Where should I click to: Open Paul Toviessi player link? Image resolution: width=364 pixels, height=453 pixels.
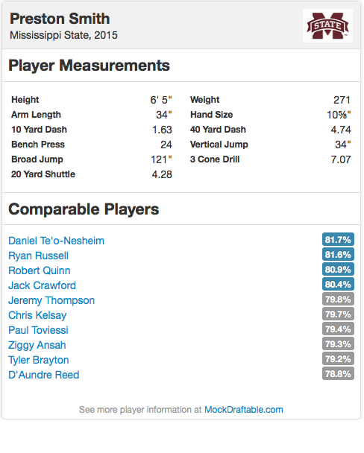click(38, 330)
